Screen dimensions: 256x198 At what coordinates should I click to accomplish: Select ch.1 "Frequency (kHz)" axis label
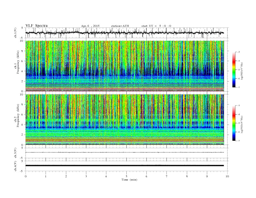18,62
